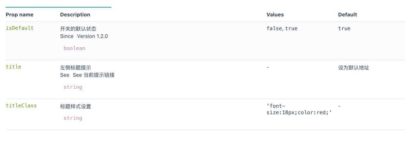This screenshot has height=156, width=409.
Task: Click the default value "true" for isDefault
Action: point(344,28)
